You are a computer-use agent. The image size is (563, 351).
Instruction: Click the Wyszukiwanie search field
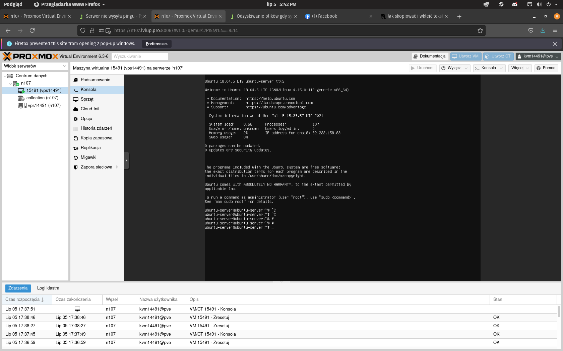point(140,56)
